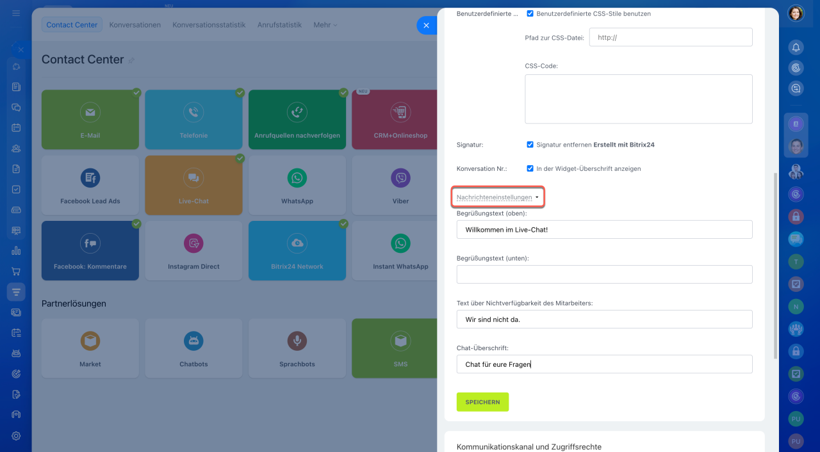820x452 pixels.
Task: Click the settings panel vertical scrollbar
Action: coord(775,265)
